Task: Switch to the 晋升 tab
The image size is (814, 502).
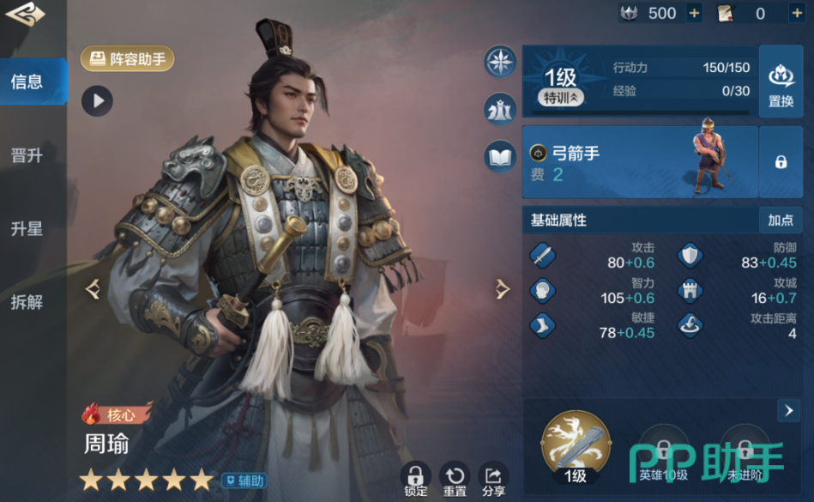Action: tap(27, 155)
